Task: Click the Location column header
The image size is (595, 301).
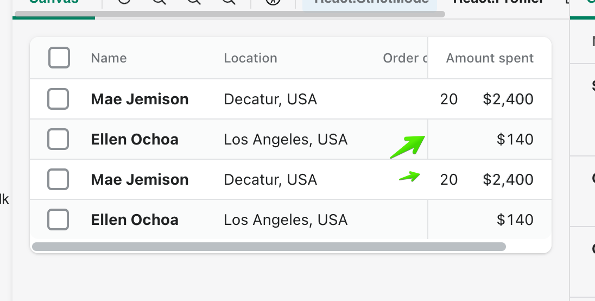Action: 250,58
